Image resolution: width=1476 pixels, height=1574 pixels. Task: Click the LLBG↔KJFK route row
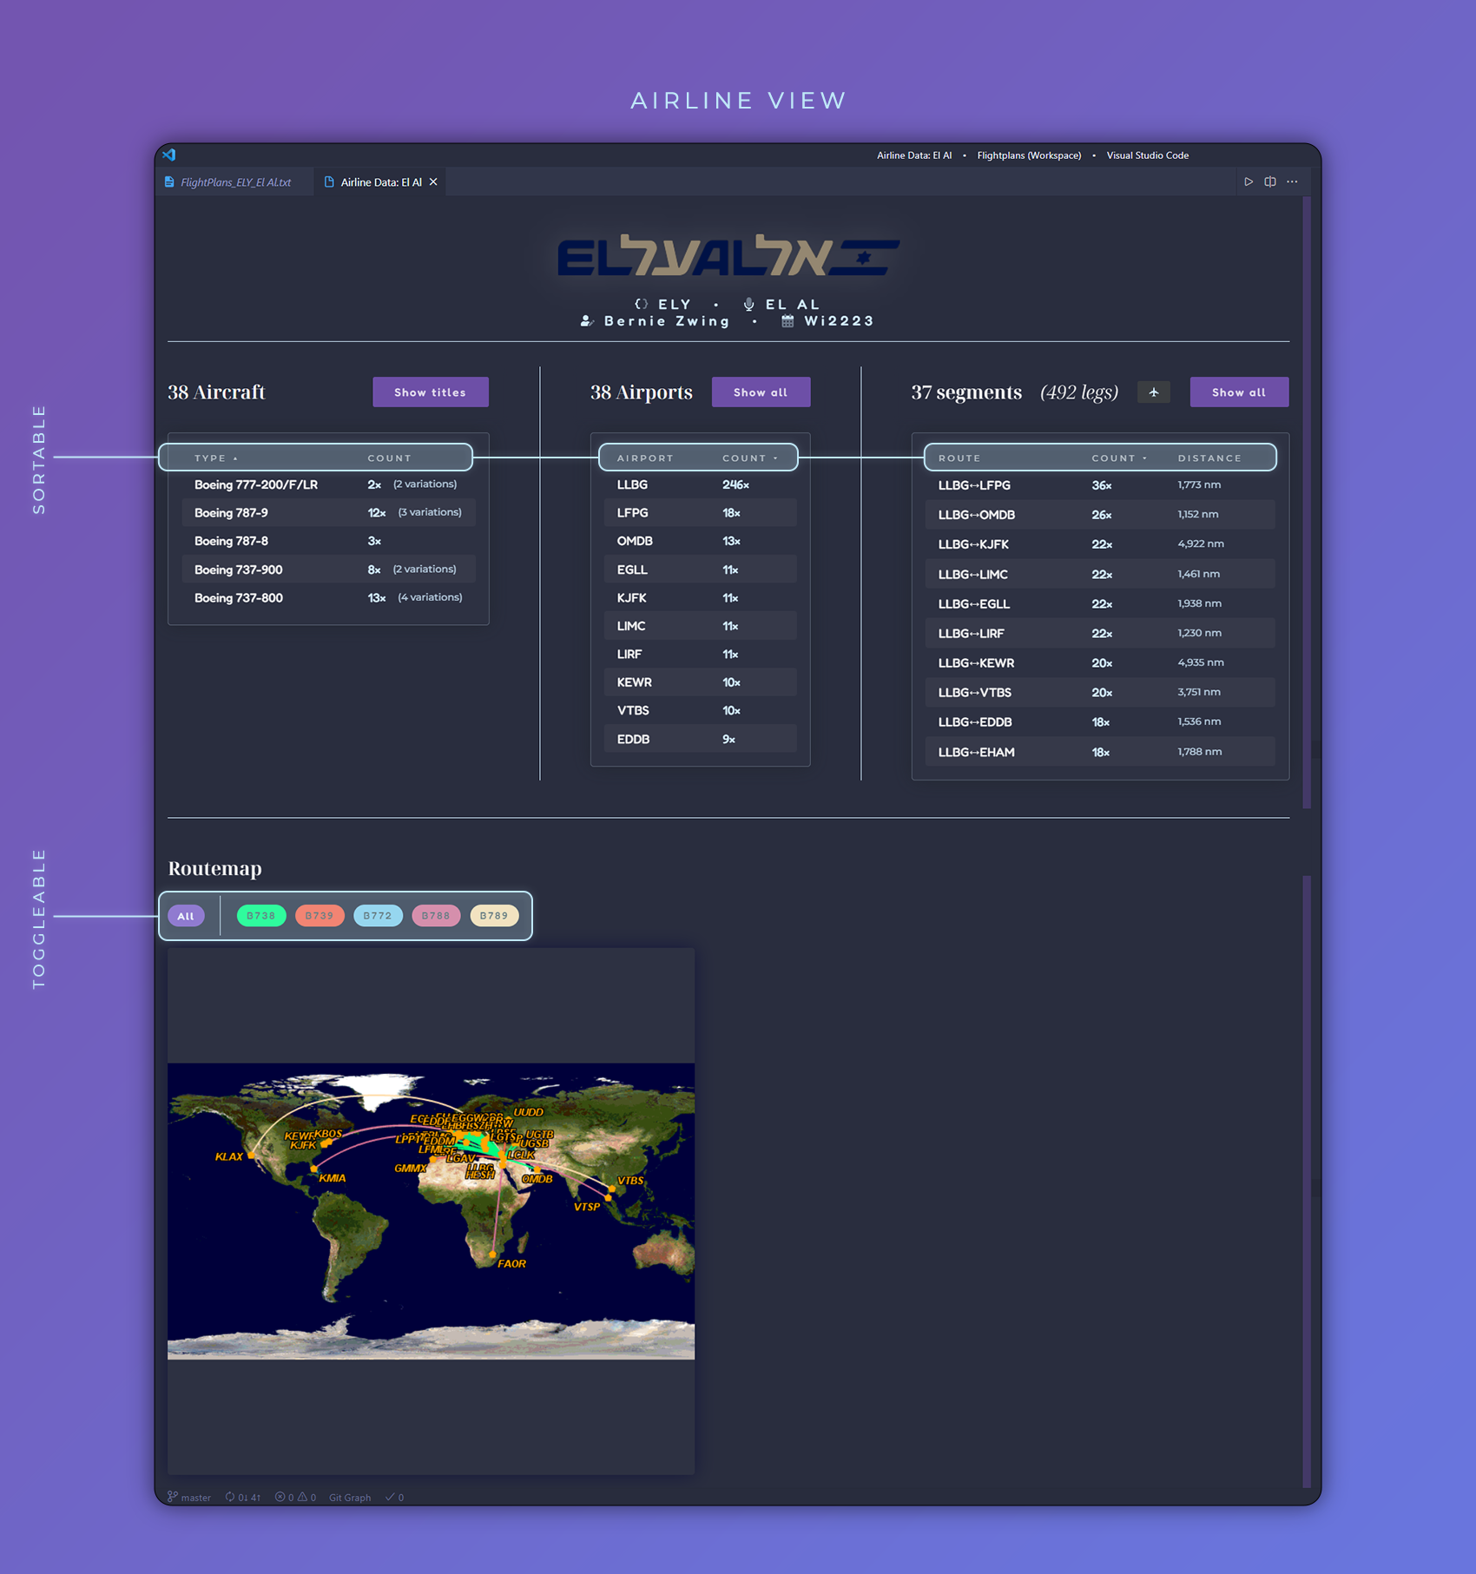click(x=1100, y=544)
